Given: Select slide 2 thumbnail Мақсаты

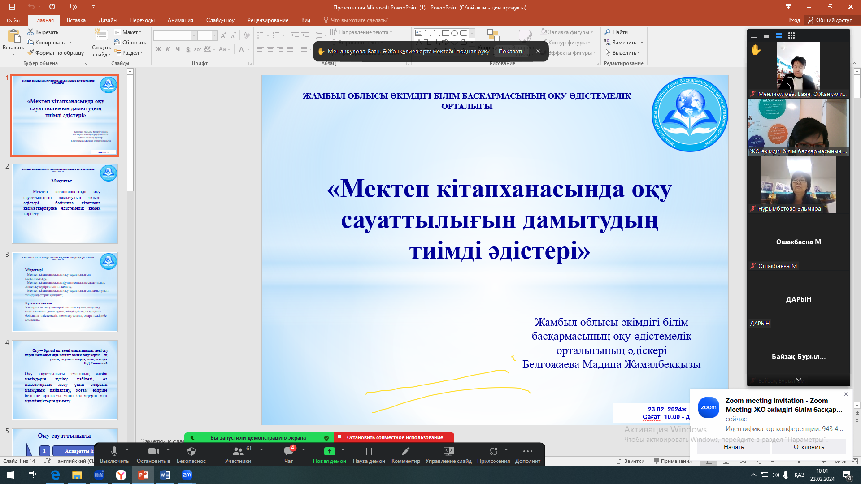Looking at the screenshot, I should point(65,203).
